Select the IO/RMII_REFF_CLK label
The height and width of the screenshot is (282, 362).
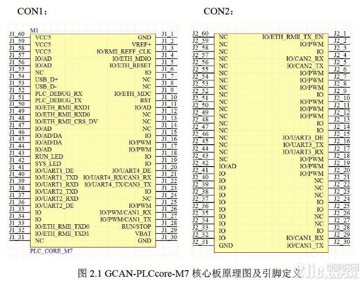coord(124,52)
